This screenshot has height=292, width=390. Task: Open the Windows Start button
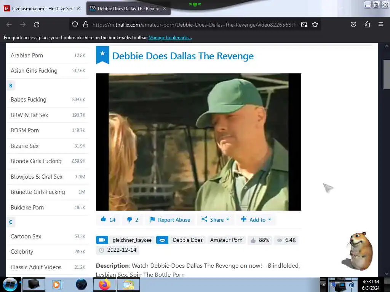tap(10, 284)
